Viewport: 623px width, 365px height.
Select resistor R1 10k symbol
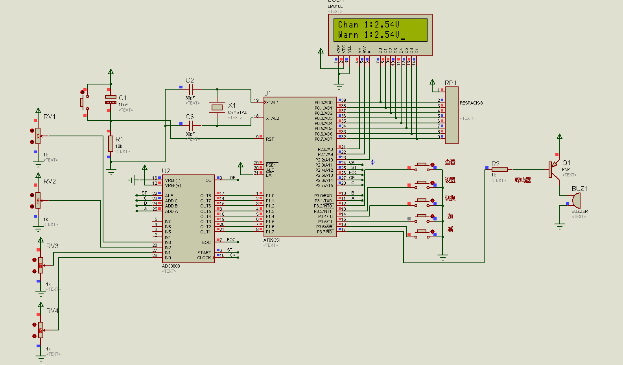pyautogui.click(x=111, y=144)
